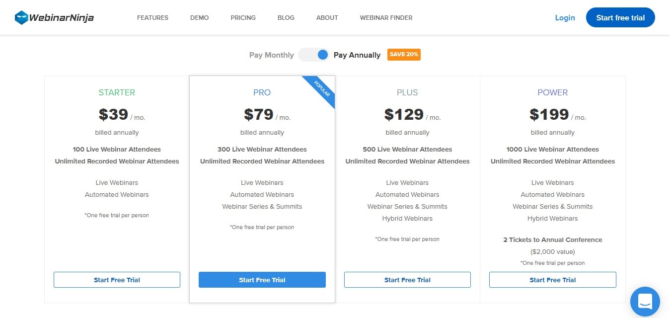Select the Pay Monthly label

(272, 55)
